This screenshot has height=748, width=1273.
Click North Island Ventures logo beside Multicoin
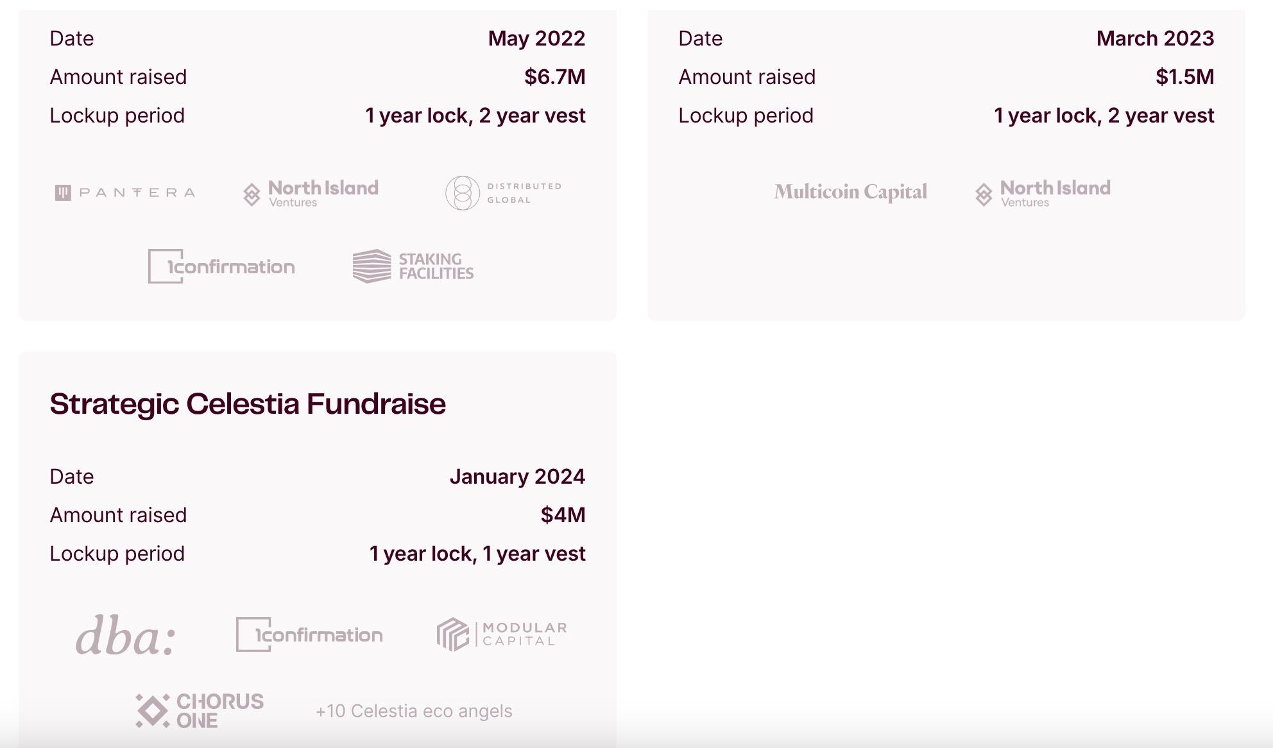pyautogui.click(x=1043, y=192)
